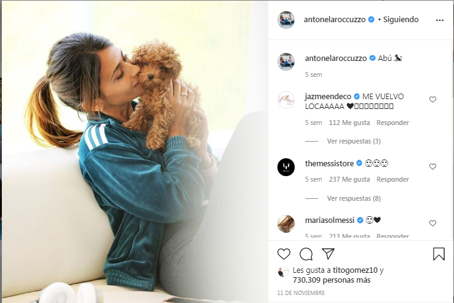Share the post via the paper plane icon
Screen dimensions: 454x303
(x=329, y=254)
